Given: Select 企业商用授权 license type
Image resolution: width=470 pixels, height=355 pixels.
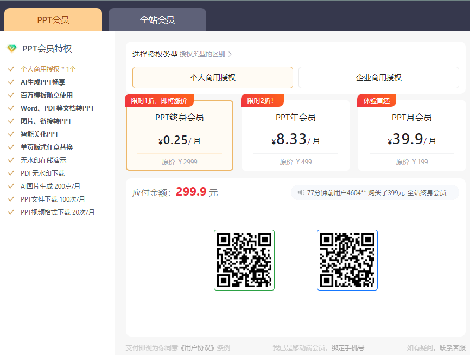Looking at the screenshot, I should 379,78.
